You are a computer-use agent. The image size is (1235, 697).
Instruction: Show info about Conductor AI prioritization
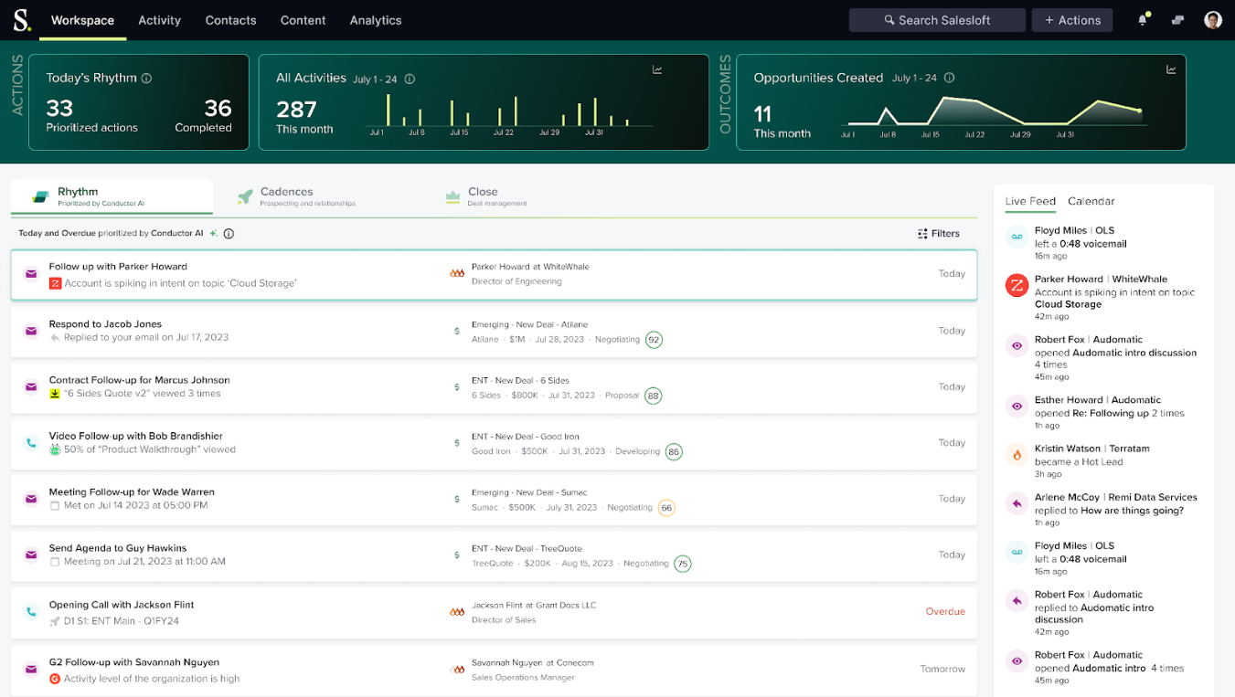229,234
